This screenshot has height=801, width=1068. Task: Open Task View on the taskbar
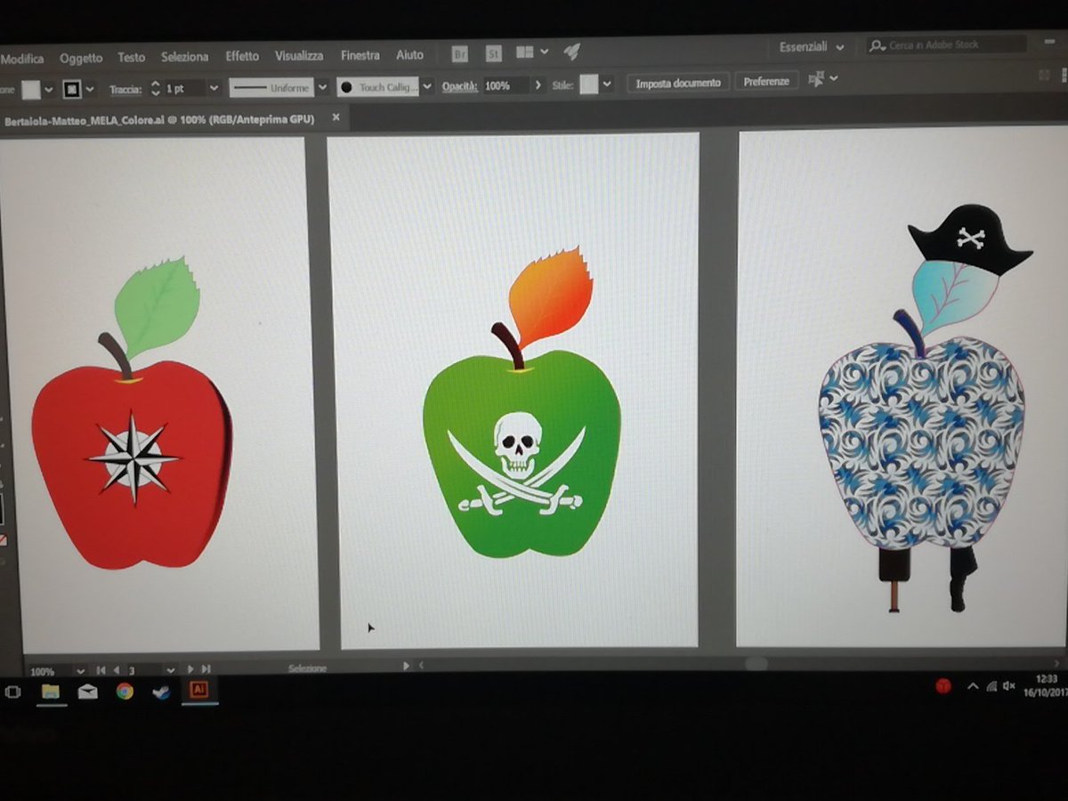13,692
